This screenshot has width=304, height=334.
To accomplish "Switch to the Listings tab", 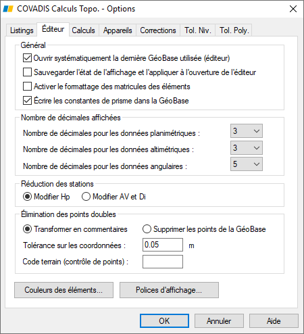I will click(22, 30).
